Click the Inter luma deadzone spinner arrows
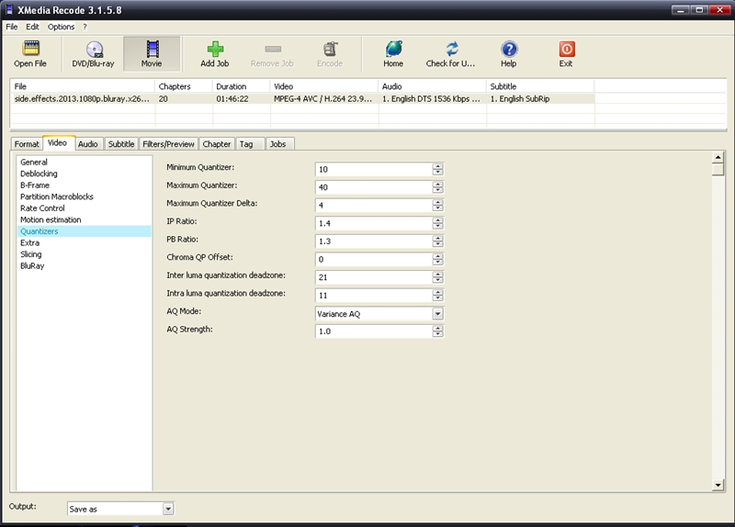The height and width of the screenshot is (527, 735). 438,277
